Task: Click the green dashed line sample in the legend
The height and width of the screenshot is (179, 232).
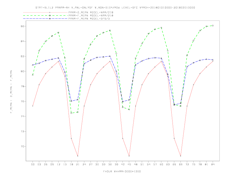Action: (45, 16)
